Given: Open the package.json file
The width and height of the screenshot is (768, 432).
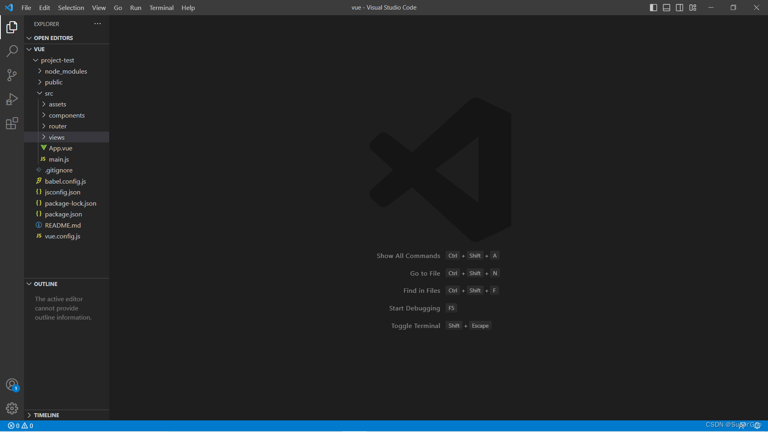Looking at the screenshot, I should coord(63,214).
